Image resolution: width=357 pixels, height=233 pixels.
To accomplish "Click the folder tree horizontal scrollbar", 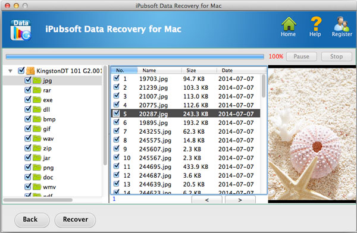I will (38, 200).
